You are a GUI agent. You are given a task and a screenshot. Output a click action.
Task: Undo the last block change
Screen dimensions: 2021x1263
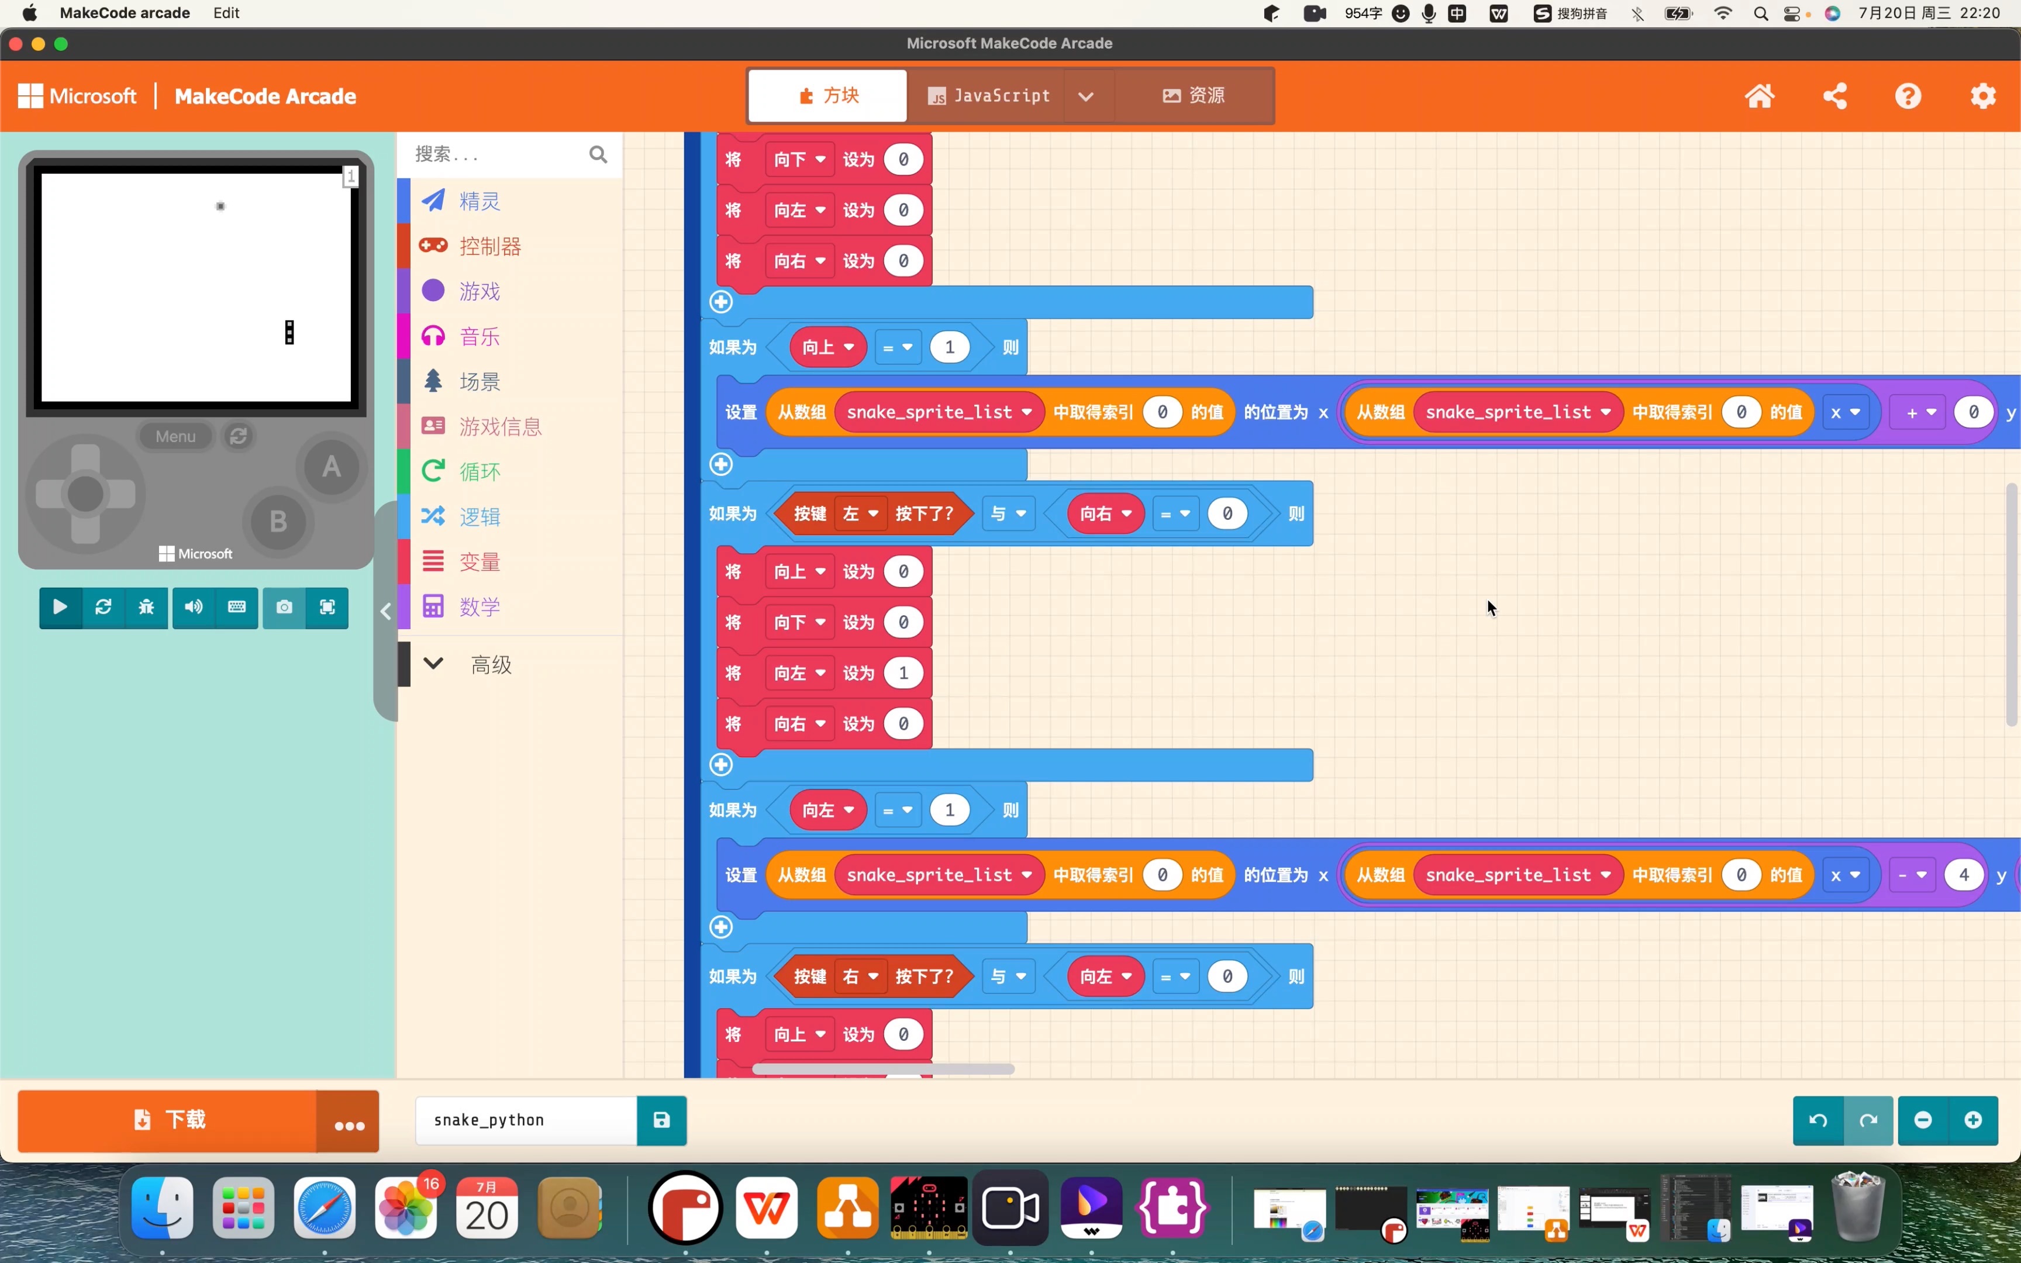(1818, 1120)
